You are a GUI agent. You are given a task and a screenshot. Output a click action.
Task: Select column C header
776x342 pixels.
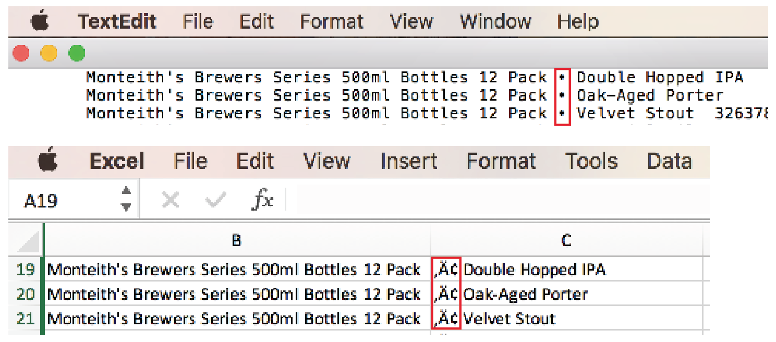[566, 240]
